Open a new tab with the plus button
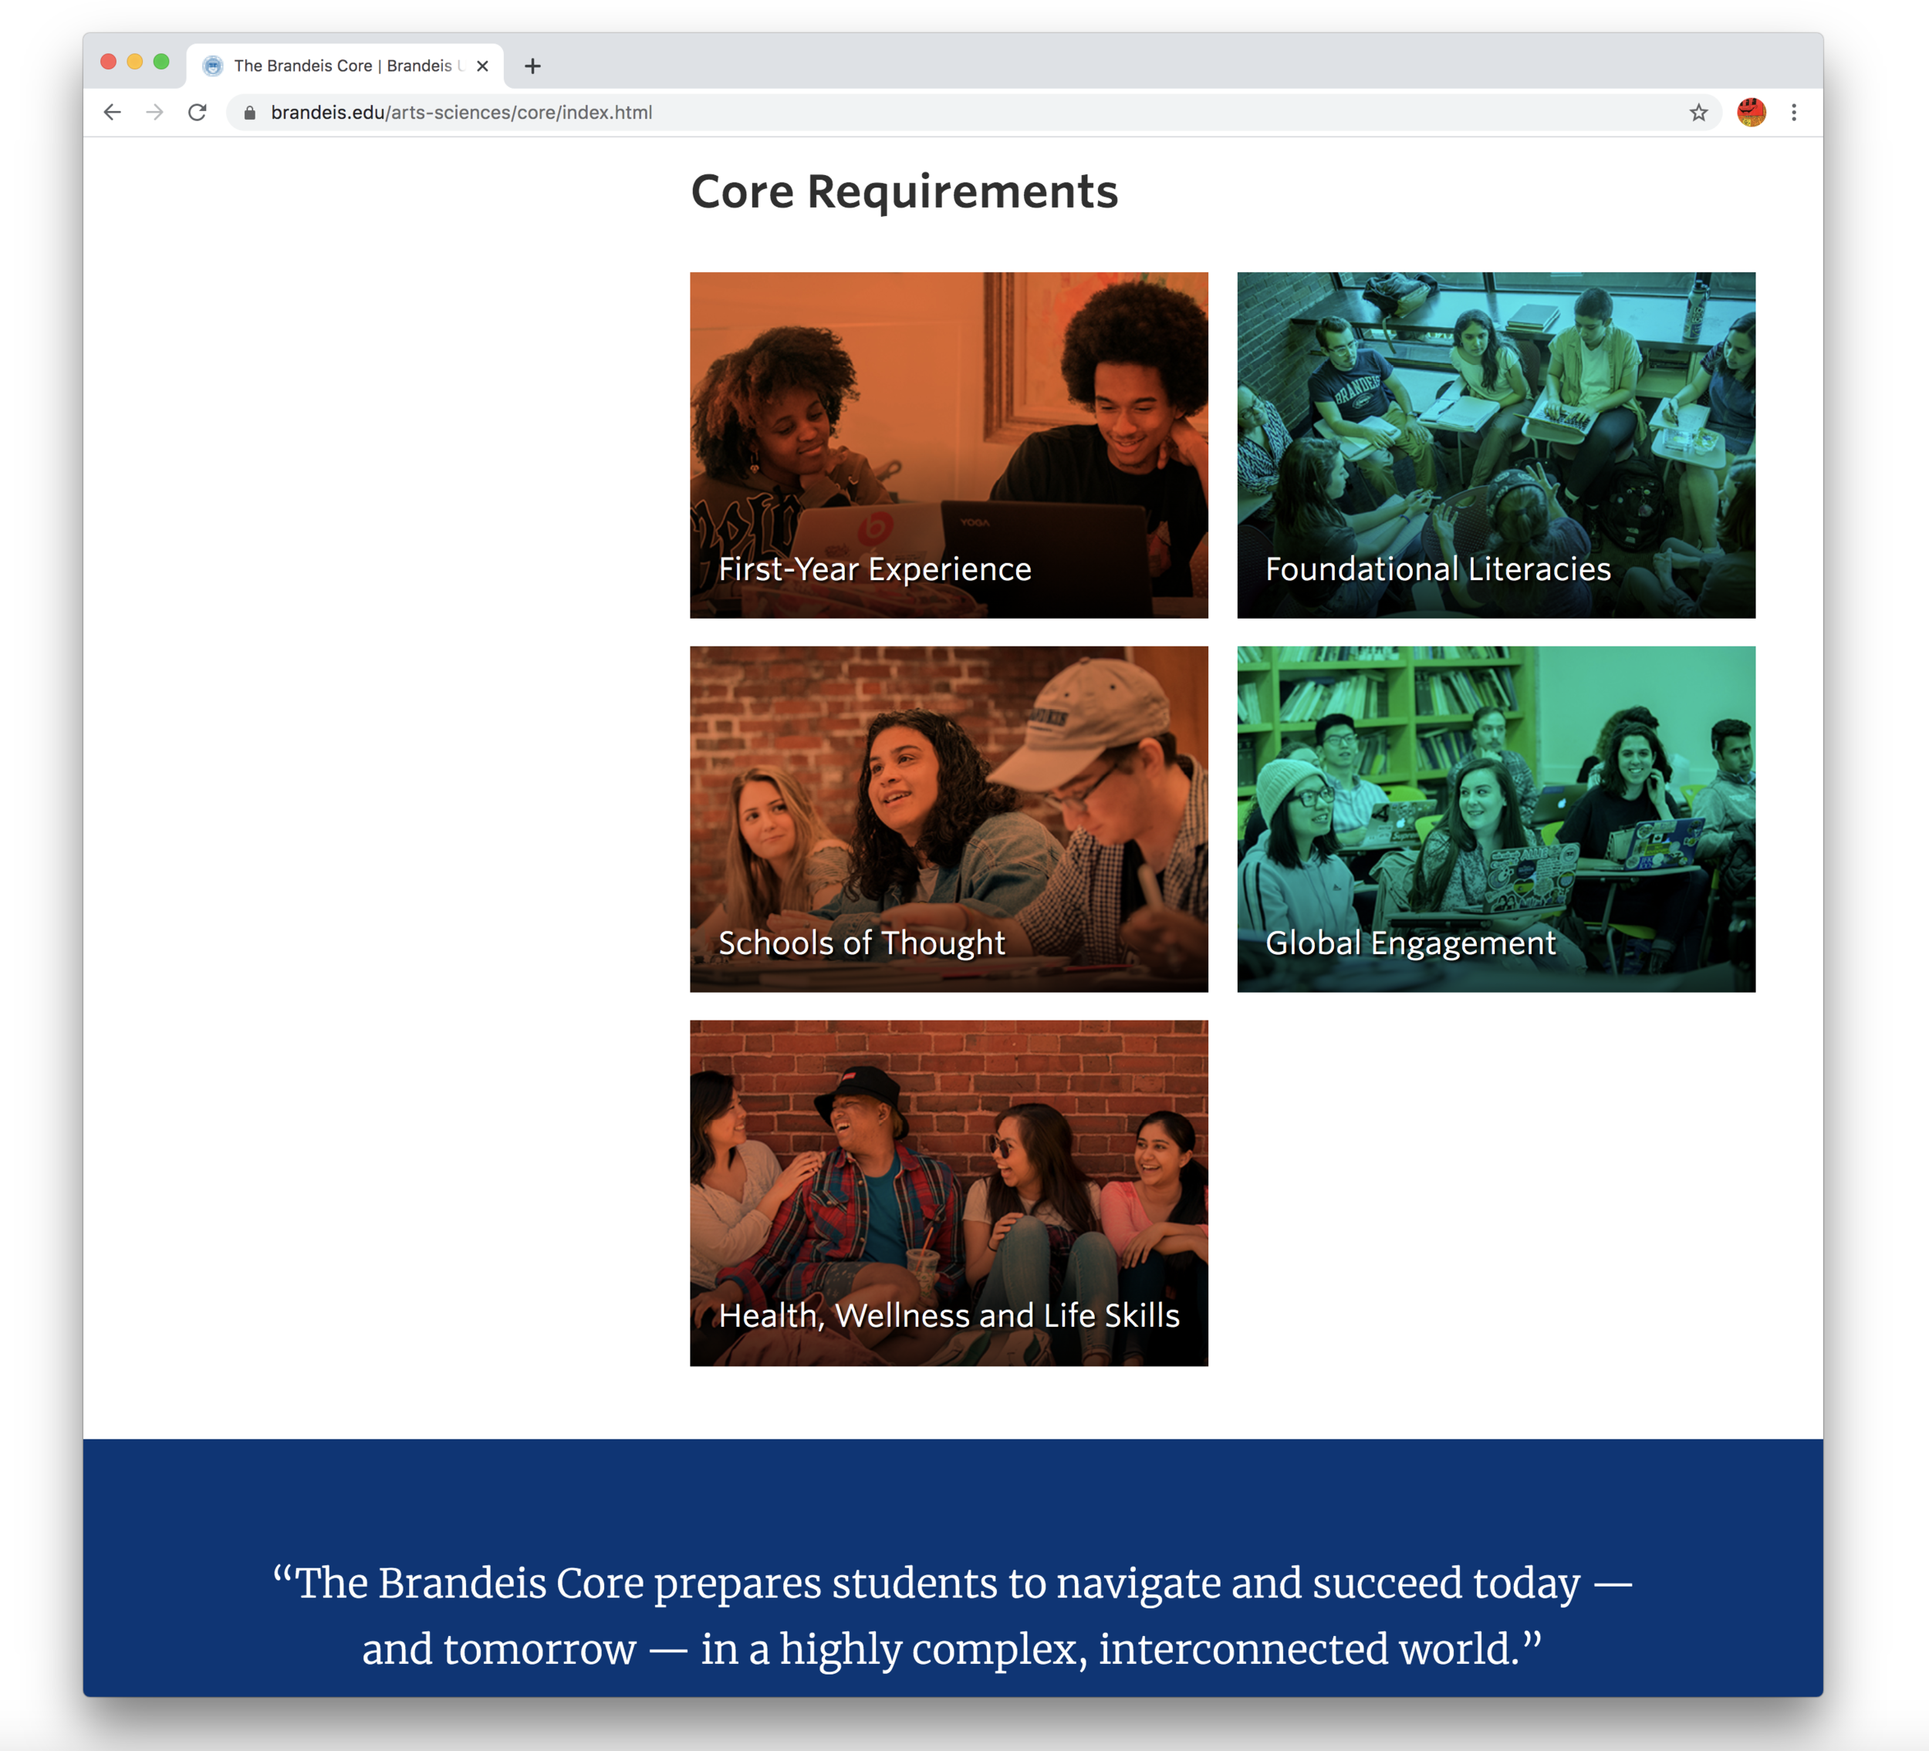1929x1751 pixels. pos(533,66)
